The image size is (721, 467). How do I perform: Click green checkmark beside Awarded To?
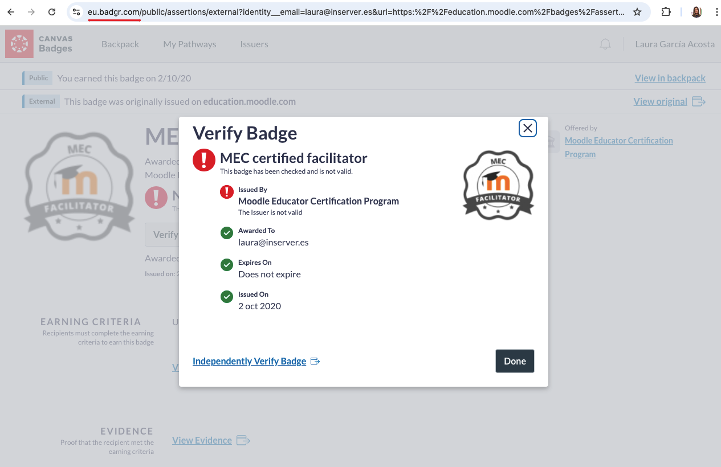227,233
